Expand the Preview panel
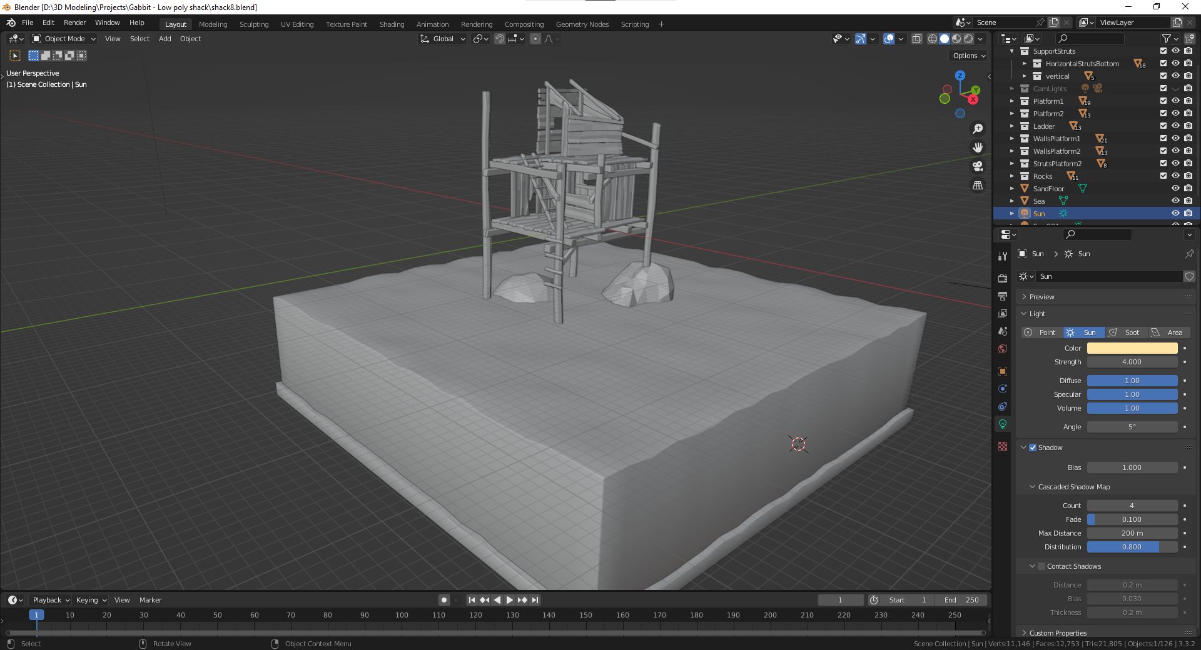Viewport: 1201px width, 650px height. (x=1041, y=297)
